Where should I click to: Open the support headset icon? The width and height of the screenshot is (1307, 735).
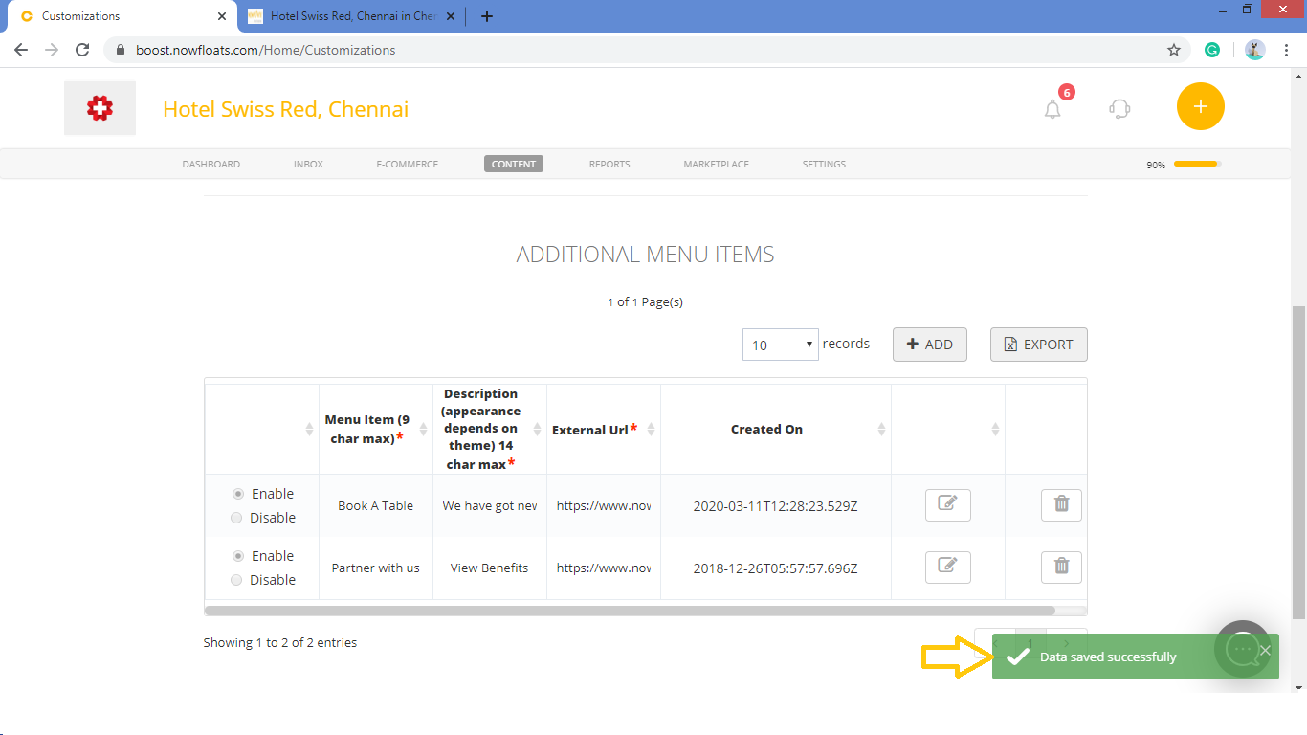click(1119, 109)
